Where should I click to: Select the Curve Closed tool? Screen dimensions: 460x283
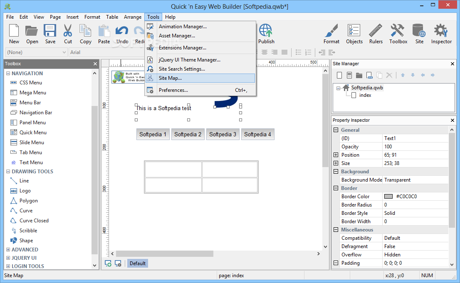click(x=34, y=221)
